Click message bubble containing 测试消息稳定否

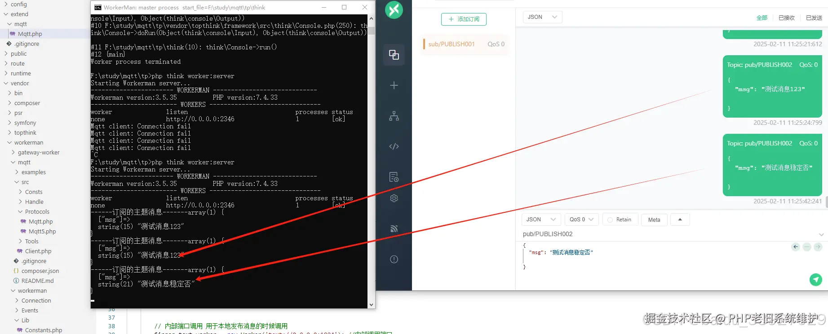tap(772, 165)
